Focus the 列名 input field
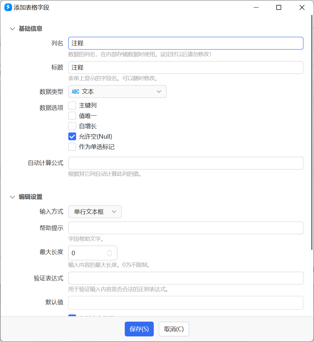This screenshot has height=342, width=314. pyautogui.click(x=186, y=43)
